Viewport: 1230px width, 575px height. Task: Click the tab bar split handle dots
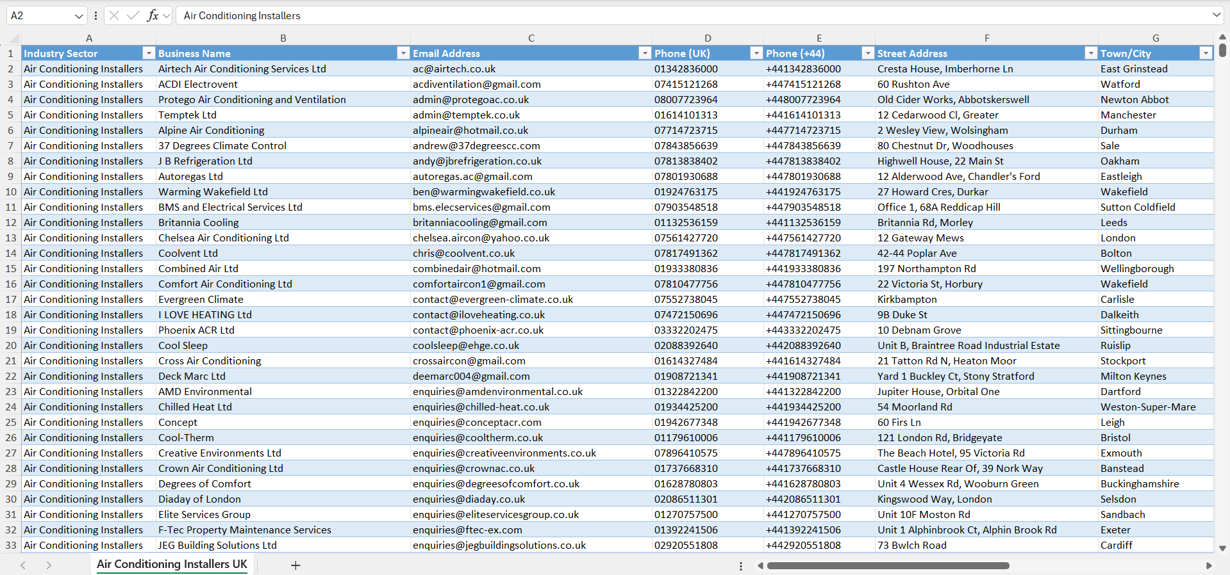[741, 566]
